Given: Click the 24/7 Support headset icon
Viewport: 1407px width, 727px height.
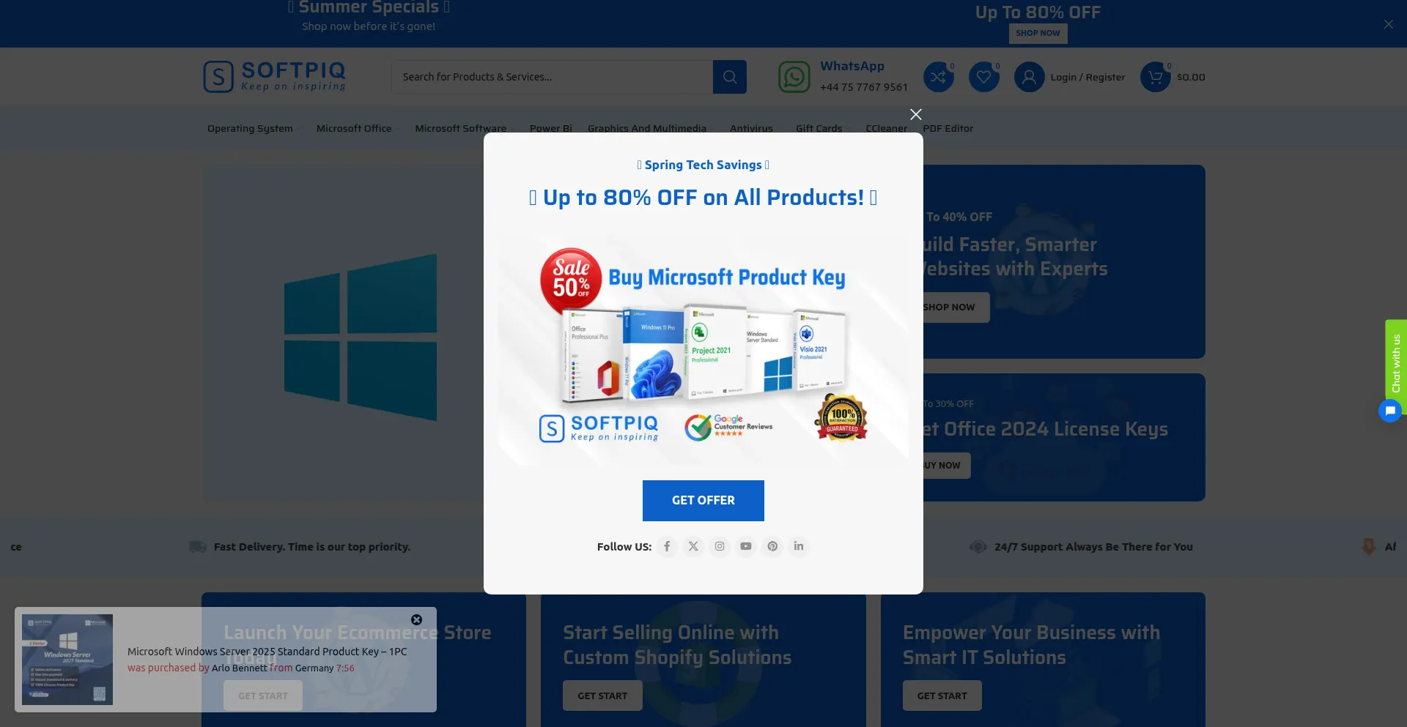Looking at the screenshot, I should (978, 547).
